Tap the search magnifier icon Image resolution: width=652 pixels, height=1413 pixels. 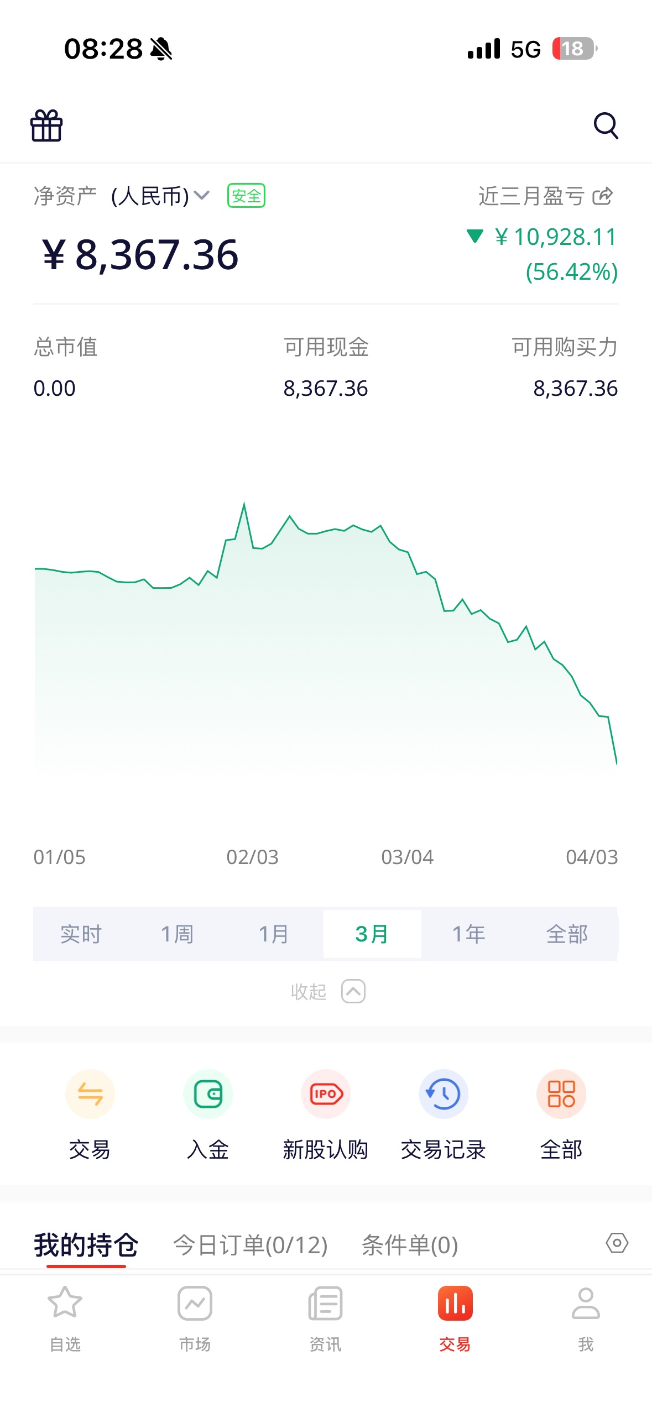pyautogui.click(x=606, y=126)
